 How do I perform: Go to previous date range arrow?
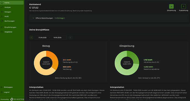(31, 38)
